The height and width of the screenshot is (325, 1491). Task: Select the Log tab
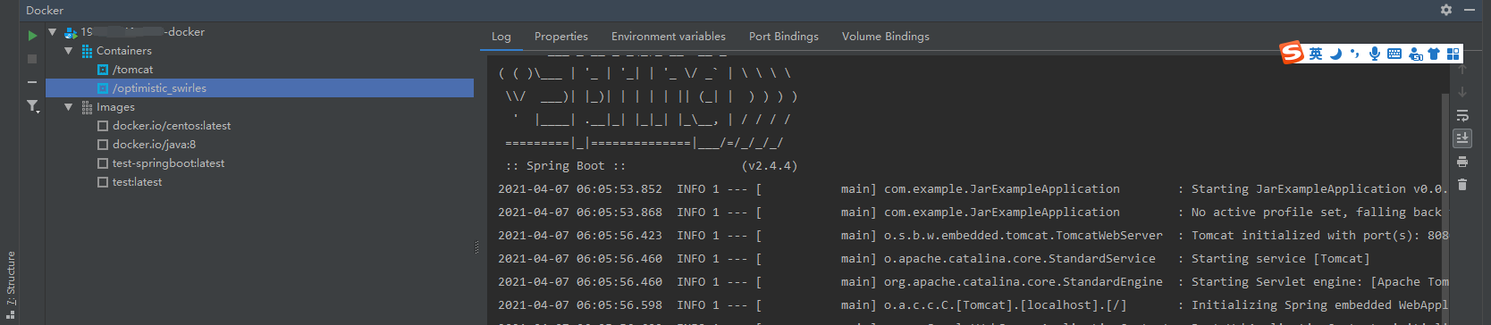click(501, 37)
